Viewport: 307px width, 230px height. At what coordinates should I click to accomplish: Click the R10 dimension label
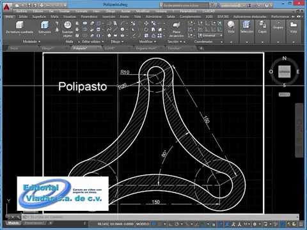coord(125,72)
